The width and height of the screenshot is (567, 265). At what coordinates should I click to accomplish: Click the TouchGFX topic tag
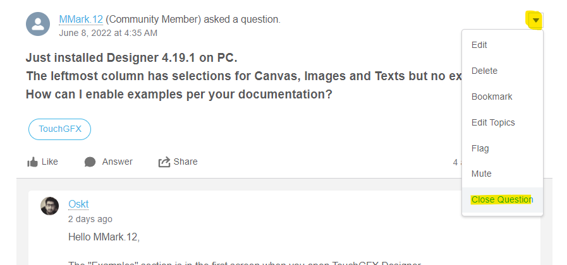coord(59,129)
